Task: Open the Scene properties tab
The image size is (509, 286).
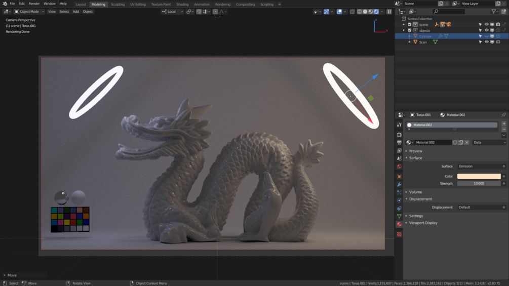Action: coord(399,158)
